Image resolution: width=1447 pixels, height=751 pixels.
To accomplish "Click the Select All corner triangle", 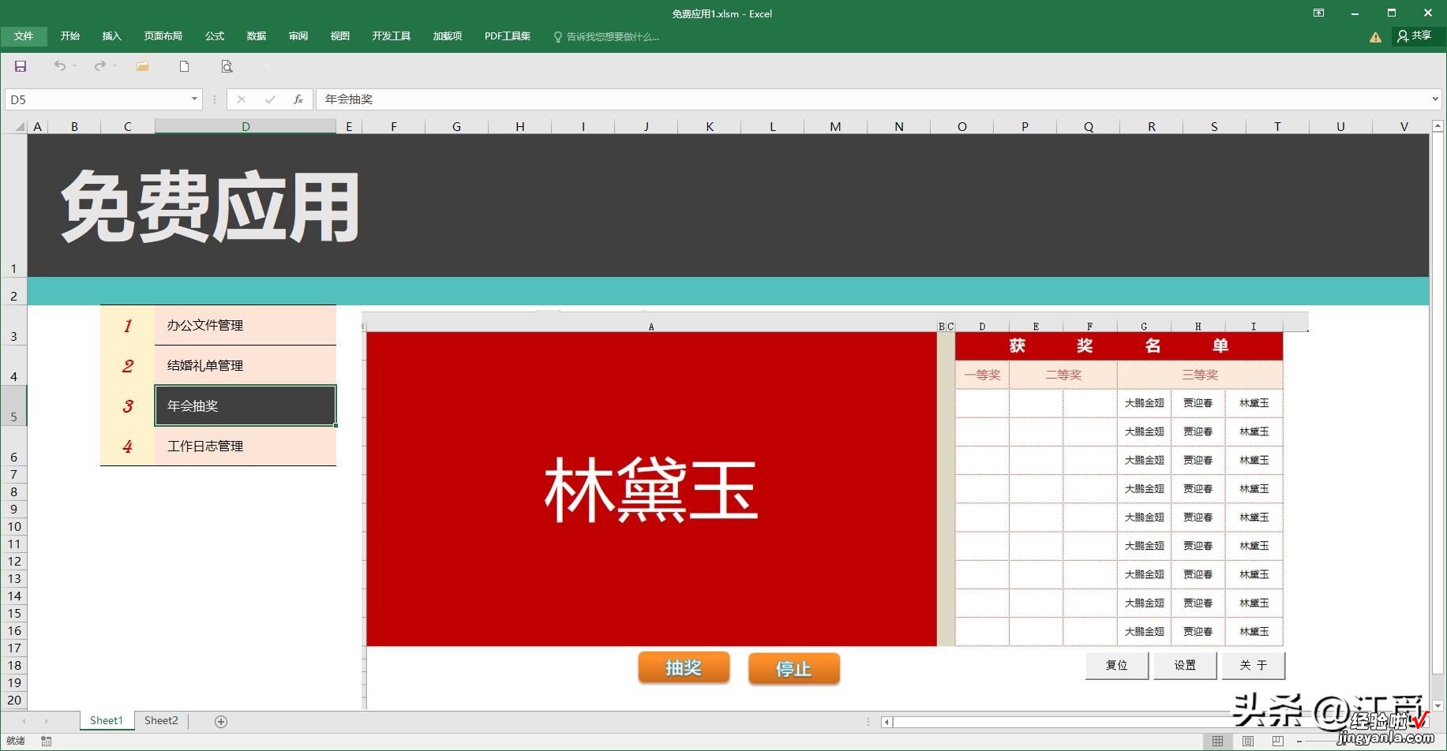I will tap(20, 126).
